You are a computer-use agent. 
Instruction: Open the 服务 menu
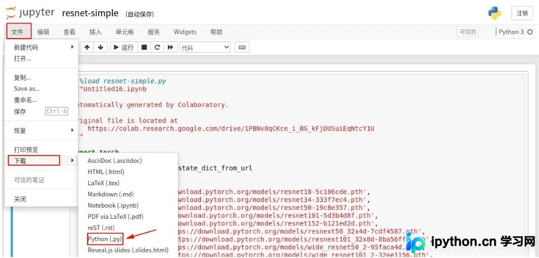click(154, 32)
